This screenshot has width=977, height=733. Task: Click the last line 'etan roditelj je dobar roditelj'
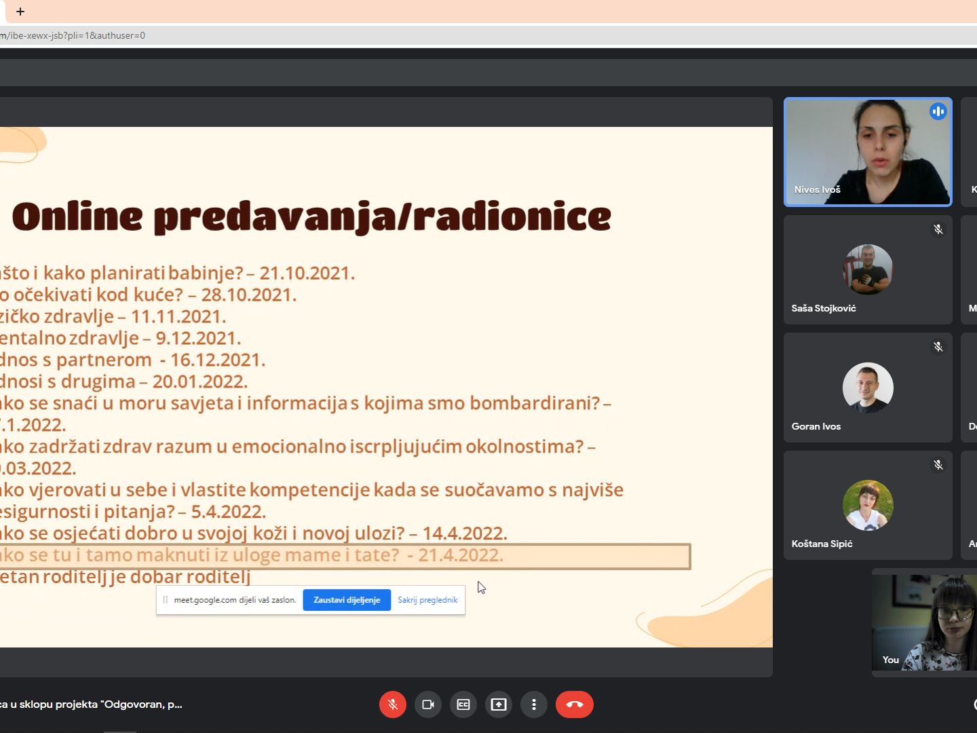point(125,577)
